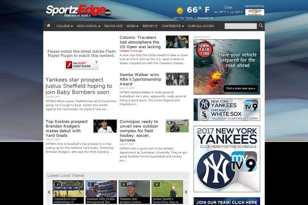This screenshot has height=205, width=308.
Task: Open Travelers column golf thumbnail
Action: pyautogui.click(x=177, y=42)
